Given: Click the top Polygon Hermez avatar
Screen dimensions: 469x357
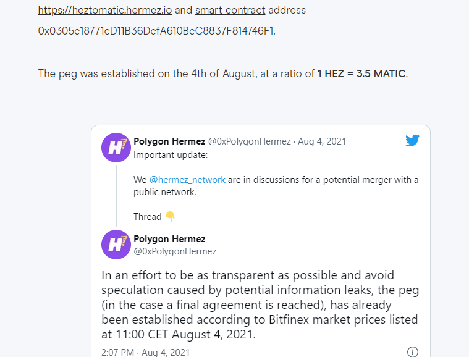Looking at the screenshot, I should pyautogui.click(x=116, y=148).
